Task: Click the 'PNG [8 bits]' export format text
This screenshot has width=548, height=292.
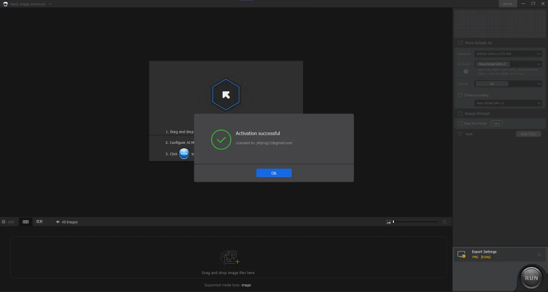Action: 481,257
